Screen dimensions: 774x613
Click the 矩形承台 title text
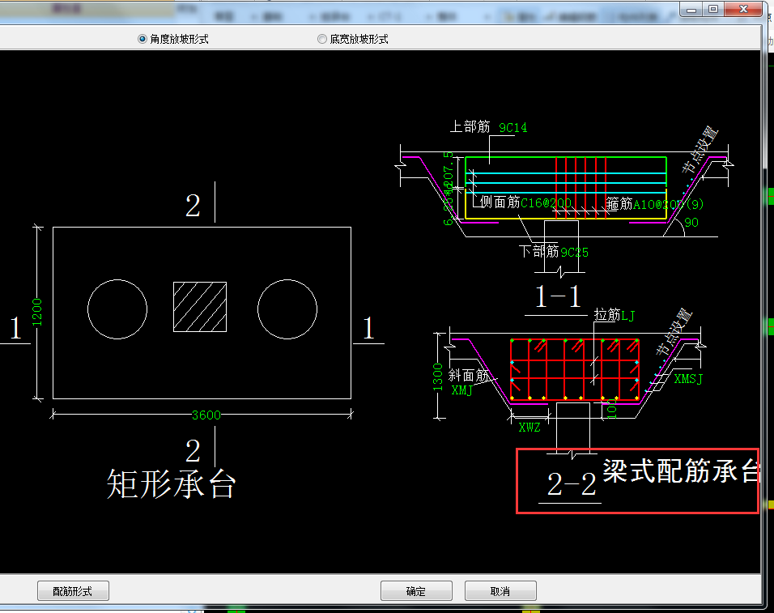point(172,484)
